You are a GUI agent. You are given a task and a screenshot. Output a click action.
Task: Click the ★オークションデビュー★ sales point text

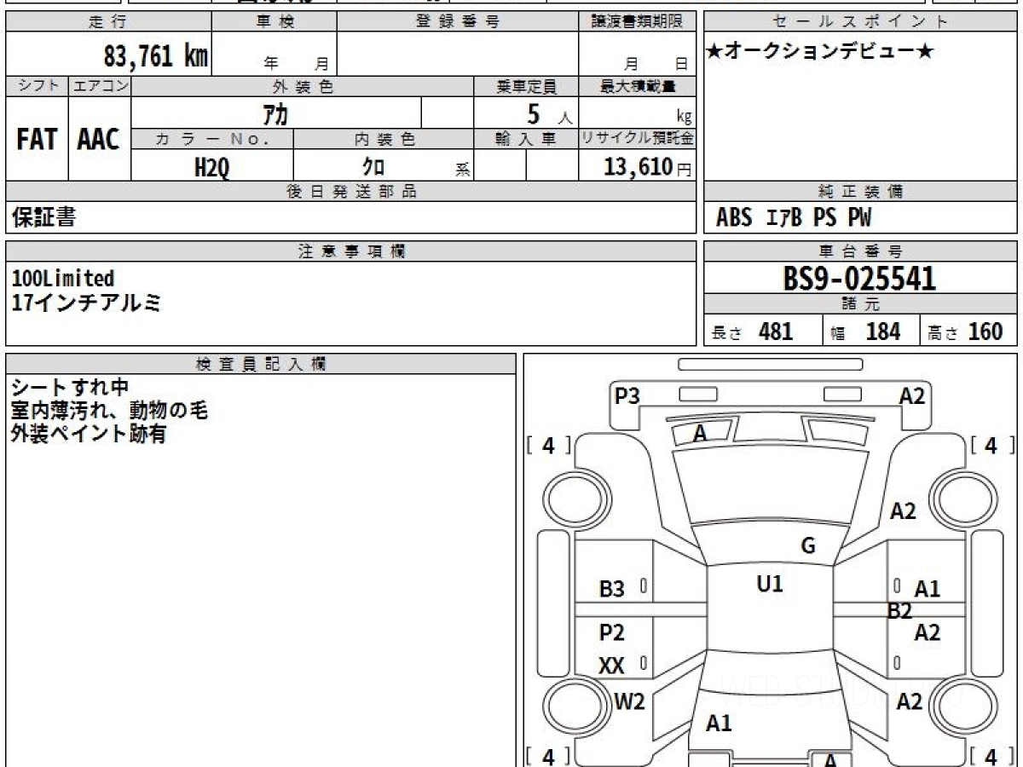click(x=820, y=51)
